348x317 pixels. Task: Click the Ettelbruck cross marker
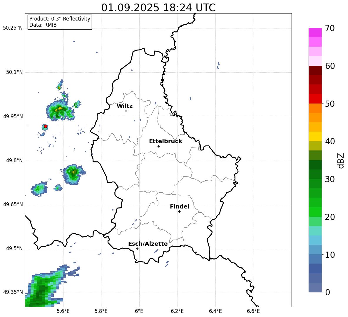tap(158, 146)
